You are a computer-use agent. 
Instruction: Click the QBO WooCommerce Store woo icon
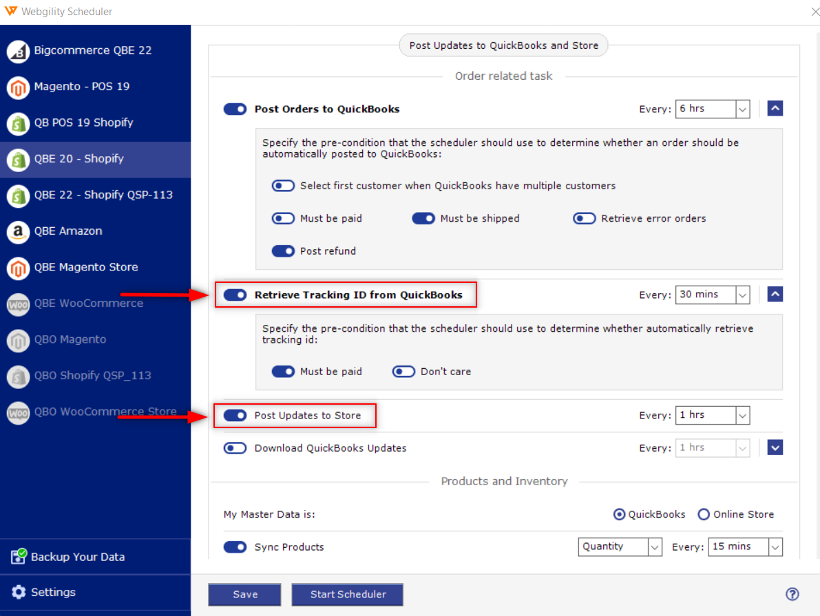point(19,412)
